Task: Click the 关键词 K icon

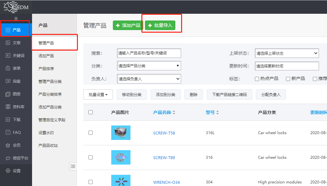Action: (x=8, y=55)
